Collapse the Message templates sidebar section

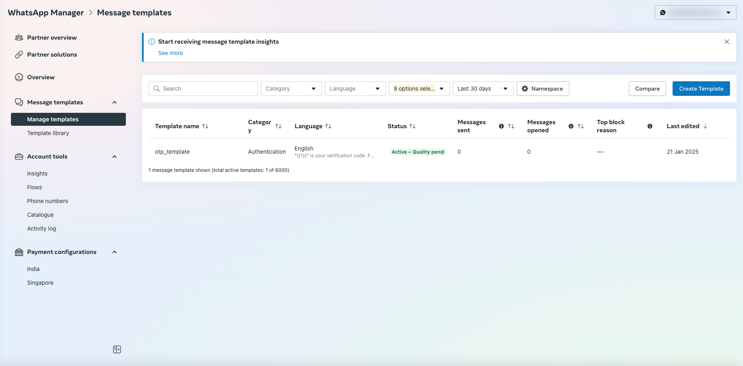pos(115,102)
